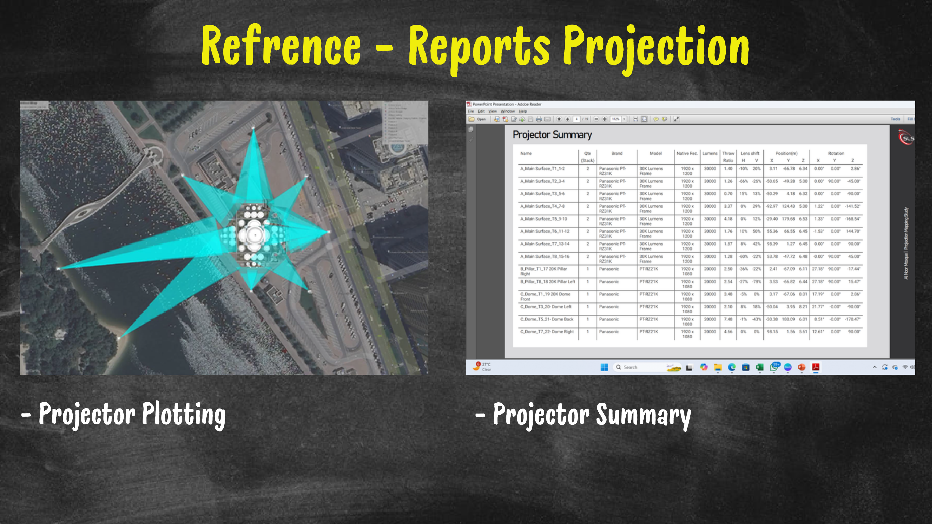Image resolution: width=932 pixels, height=524 pixels.
Task: Toggle the highlight text tool
Action: (x=665, y=119)
